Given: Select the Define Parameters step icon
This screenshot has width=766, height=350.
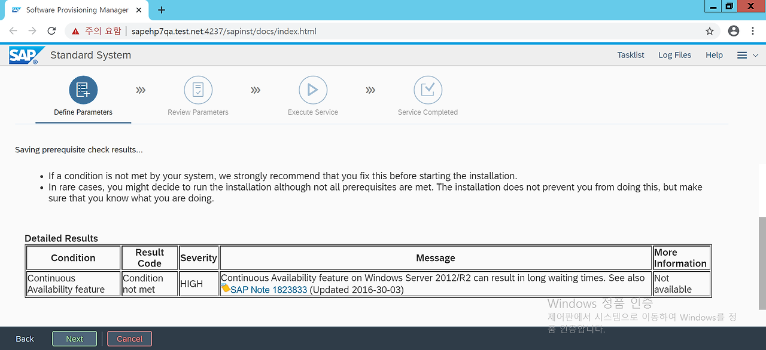Looking at the screenshot, I should (x=83, y=90).
